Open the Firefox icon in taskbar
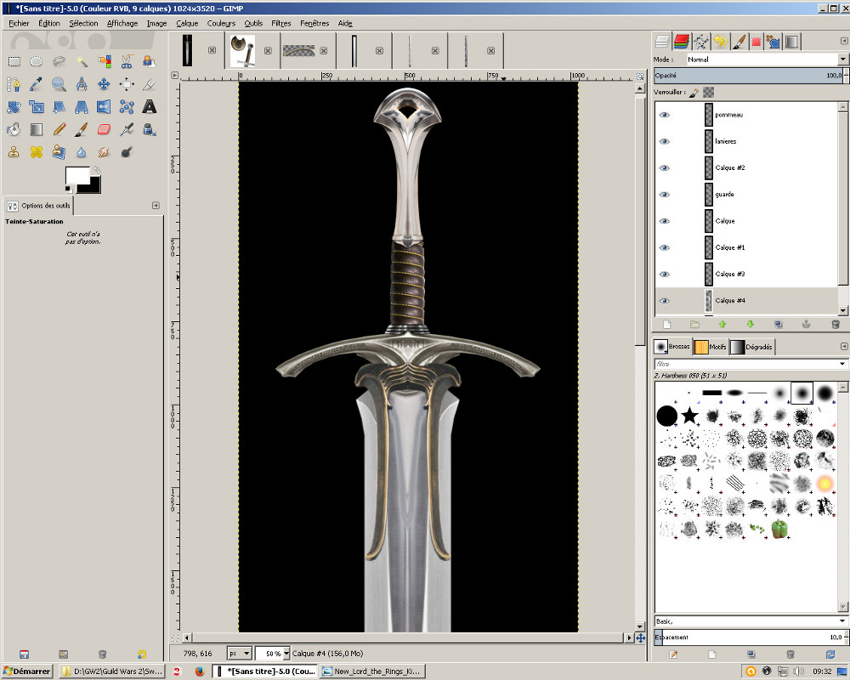 [200, 671]
